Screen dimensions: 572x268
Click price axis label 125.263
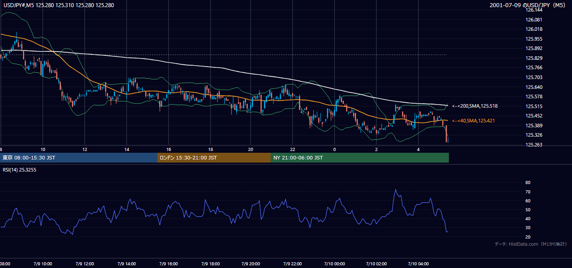click(534, 145)
